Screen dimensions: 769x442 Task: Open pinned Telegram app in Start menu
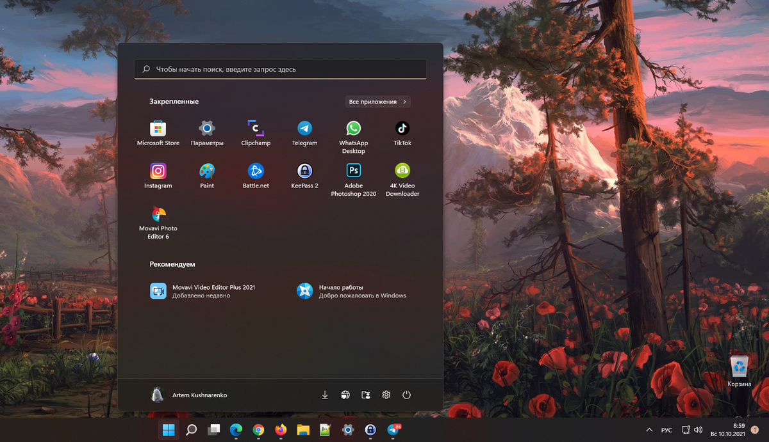click(304, 134)
